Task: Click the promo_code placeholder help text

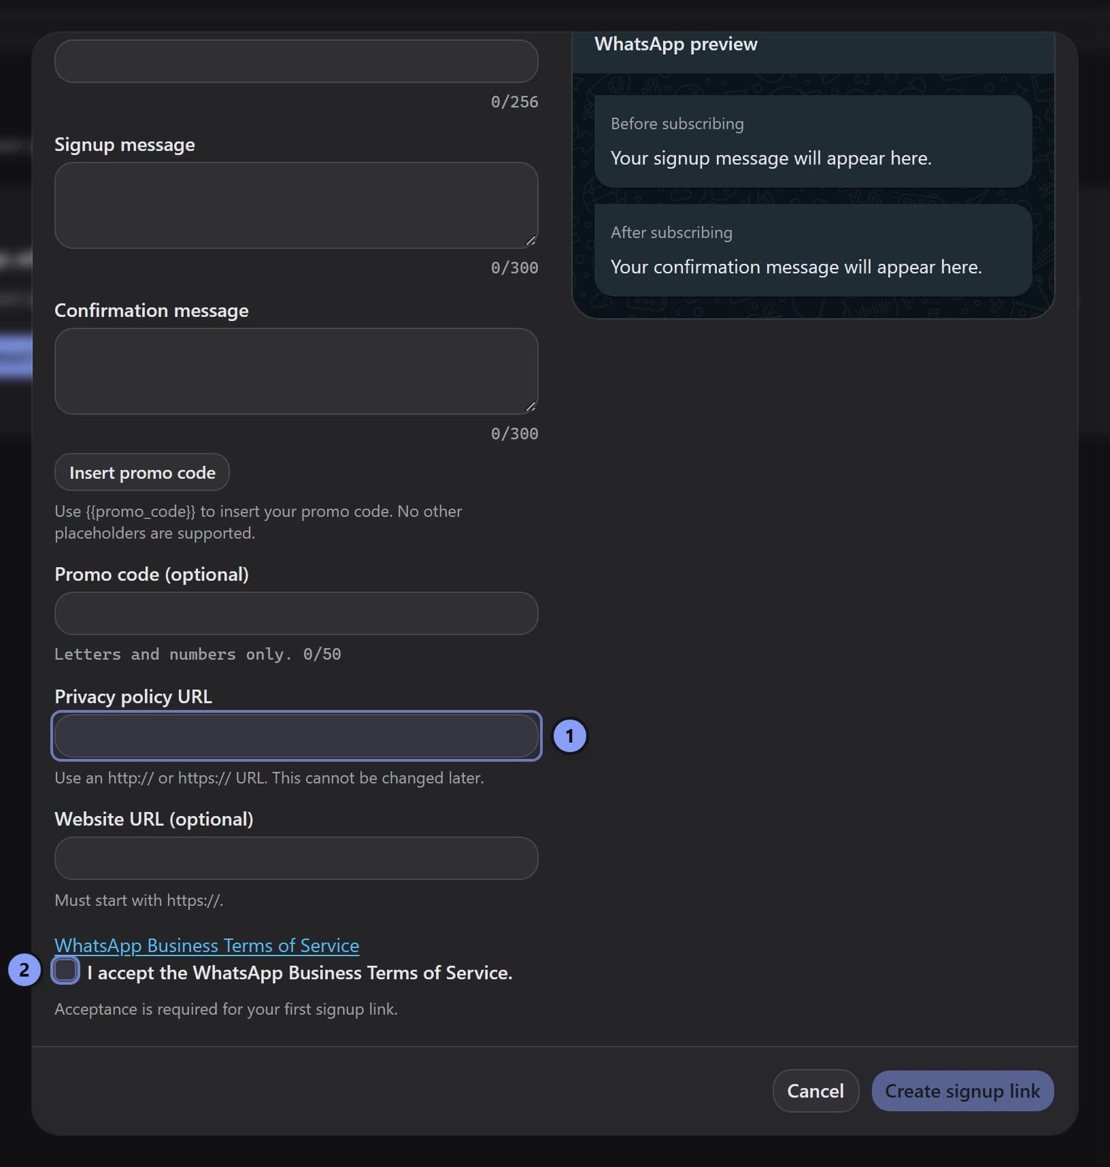Action: tap(258, 522)
